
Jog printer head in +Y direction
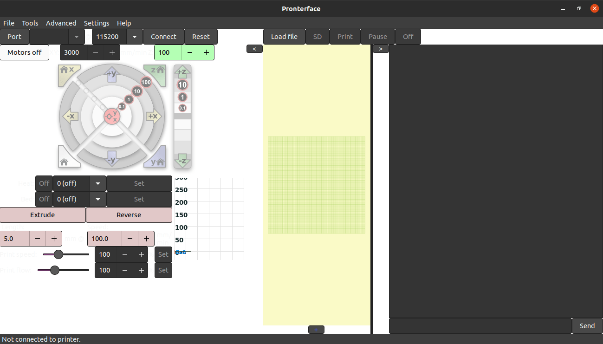click(111, 74)
